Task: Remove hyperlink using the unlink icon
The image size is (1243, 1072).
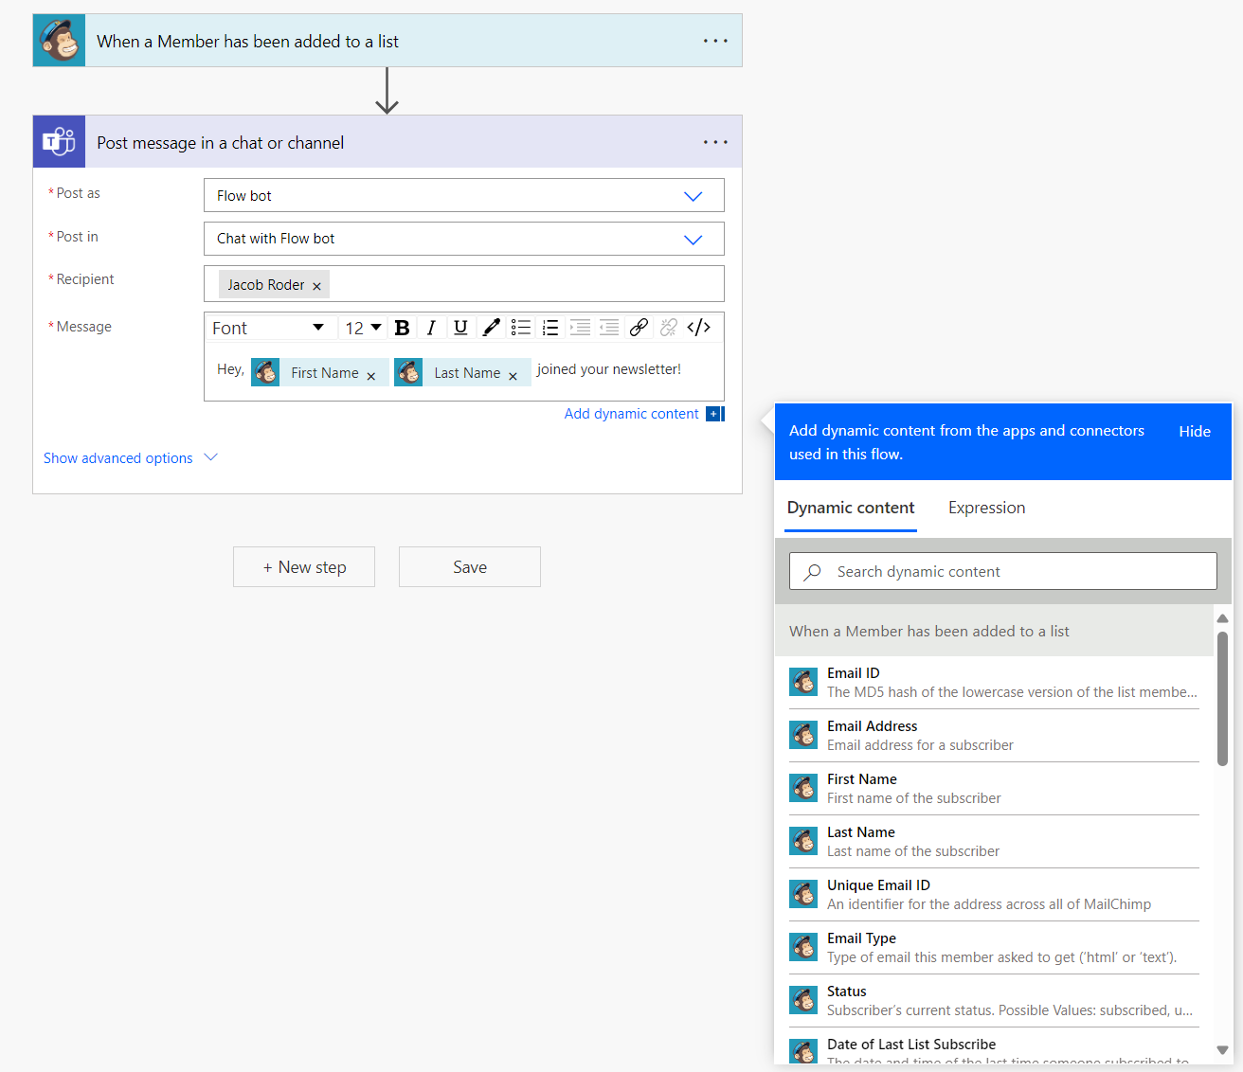Action: pos(669,328)
